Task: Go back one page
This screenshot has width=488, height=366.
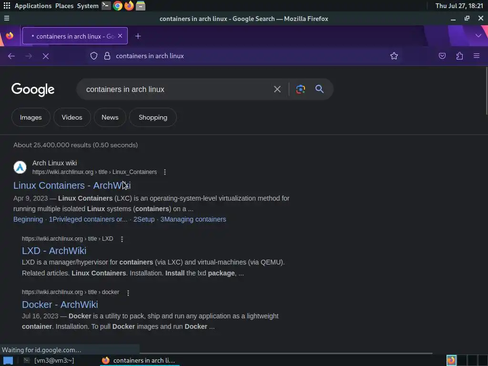Action: click(x=11, y=56)
